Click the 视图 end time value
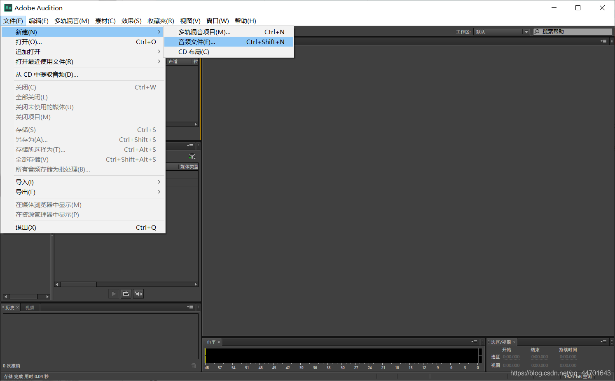The image size is (615, 381). pos(540,365)
